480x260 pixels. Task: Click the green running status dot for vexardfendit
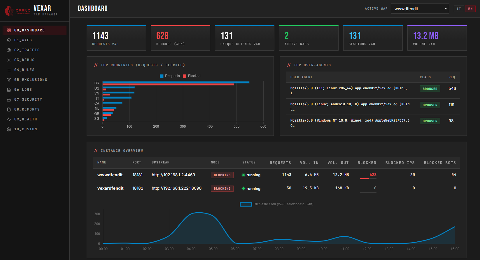click(243, 188)
